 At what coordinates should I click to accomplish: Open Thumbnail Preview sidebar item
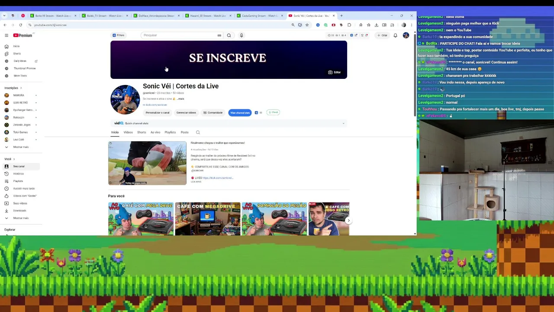point(20,68)
